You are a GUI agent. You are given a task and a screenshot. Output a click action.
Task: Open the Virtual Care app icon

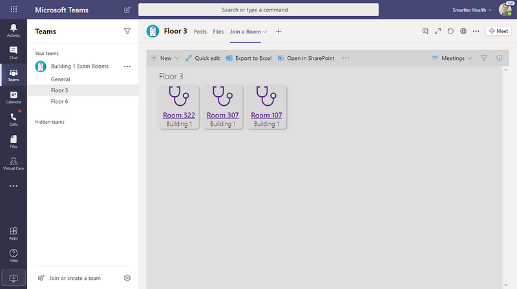click(14, 164)
